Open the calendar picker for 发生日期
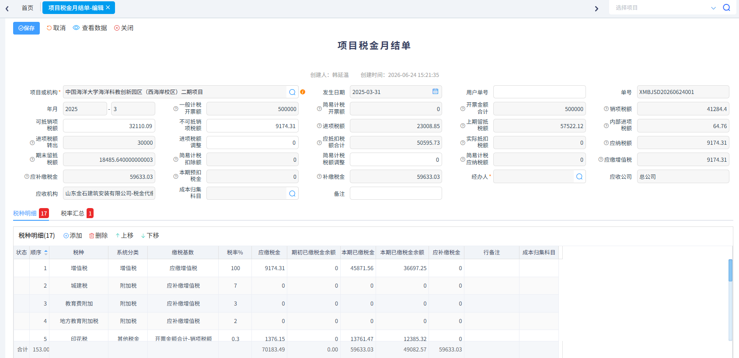 [x=436, y=92]
